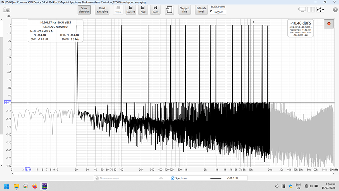
Task: Click the vertical axis up arrow
Action: [2, 20]
